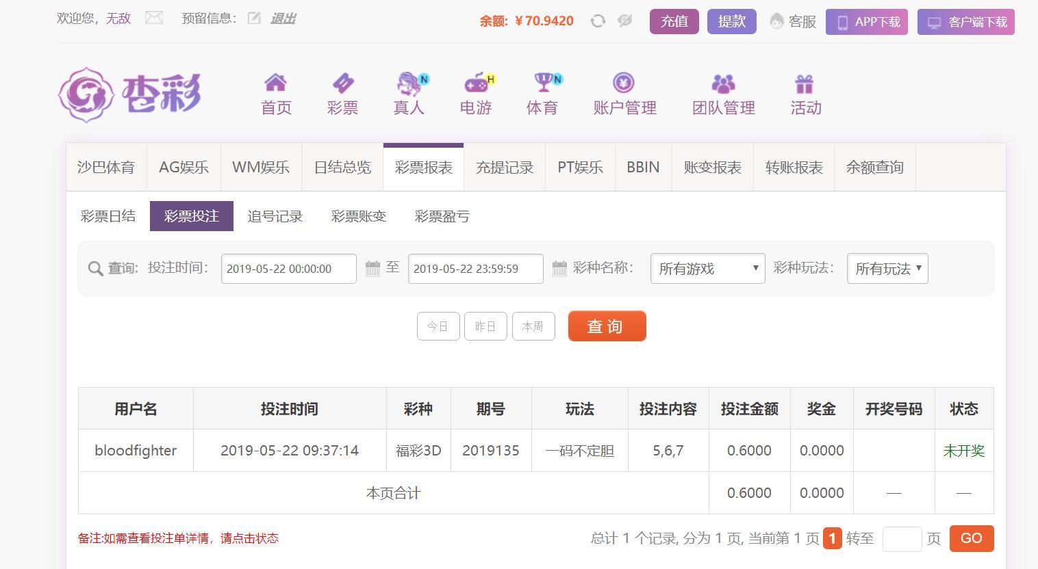Click bet time 2019-05-22 09:37:14 cell

click(290, 451)
